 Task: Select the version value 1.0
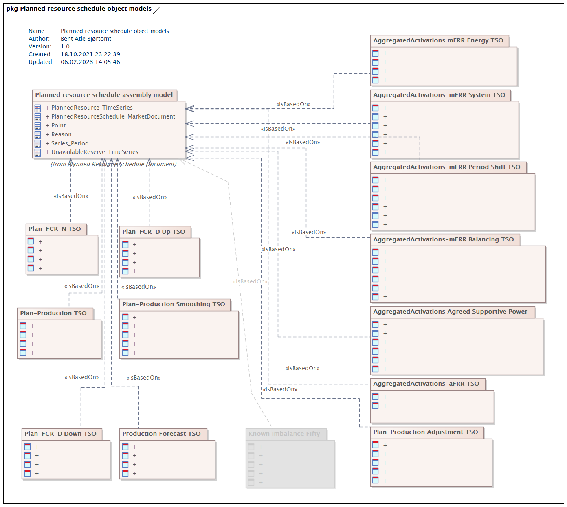[x=65, y=46]
